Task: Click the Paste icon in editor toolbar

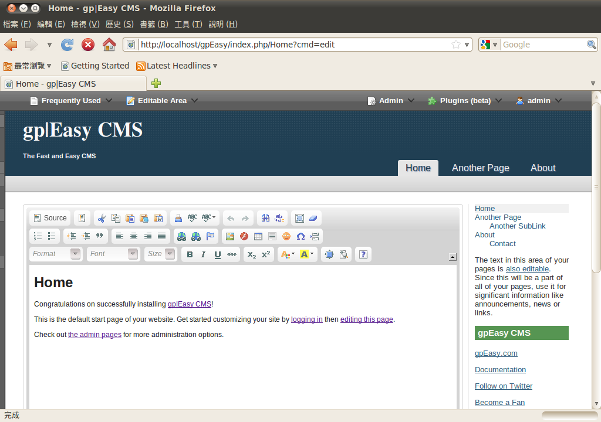Action: click(130, 218)
